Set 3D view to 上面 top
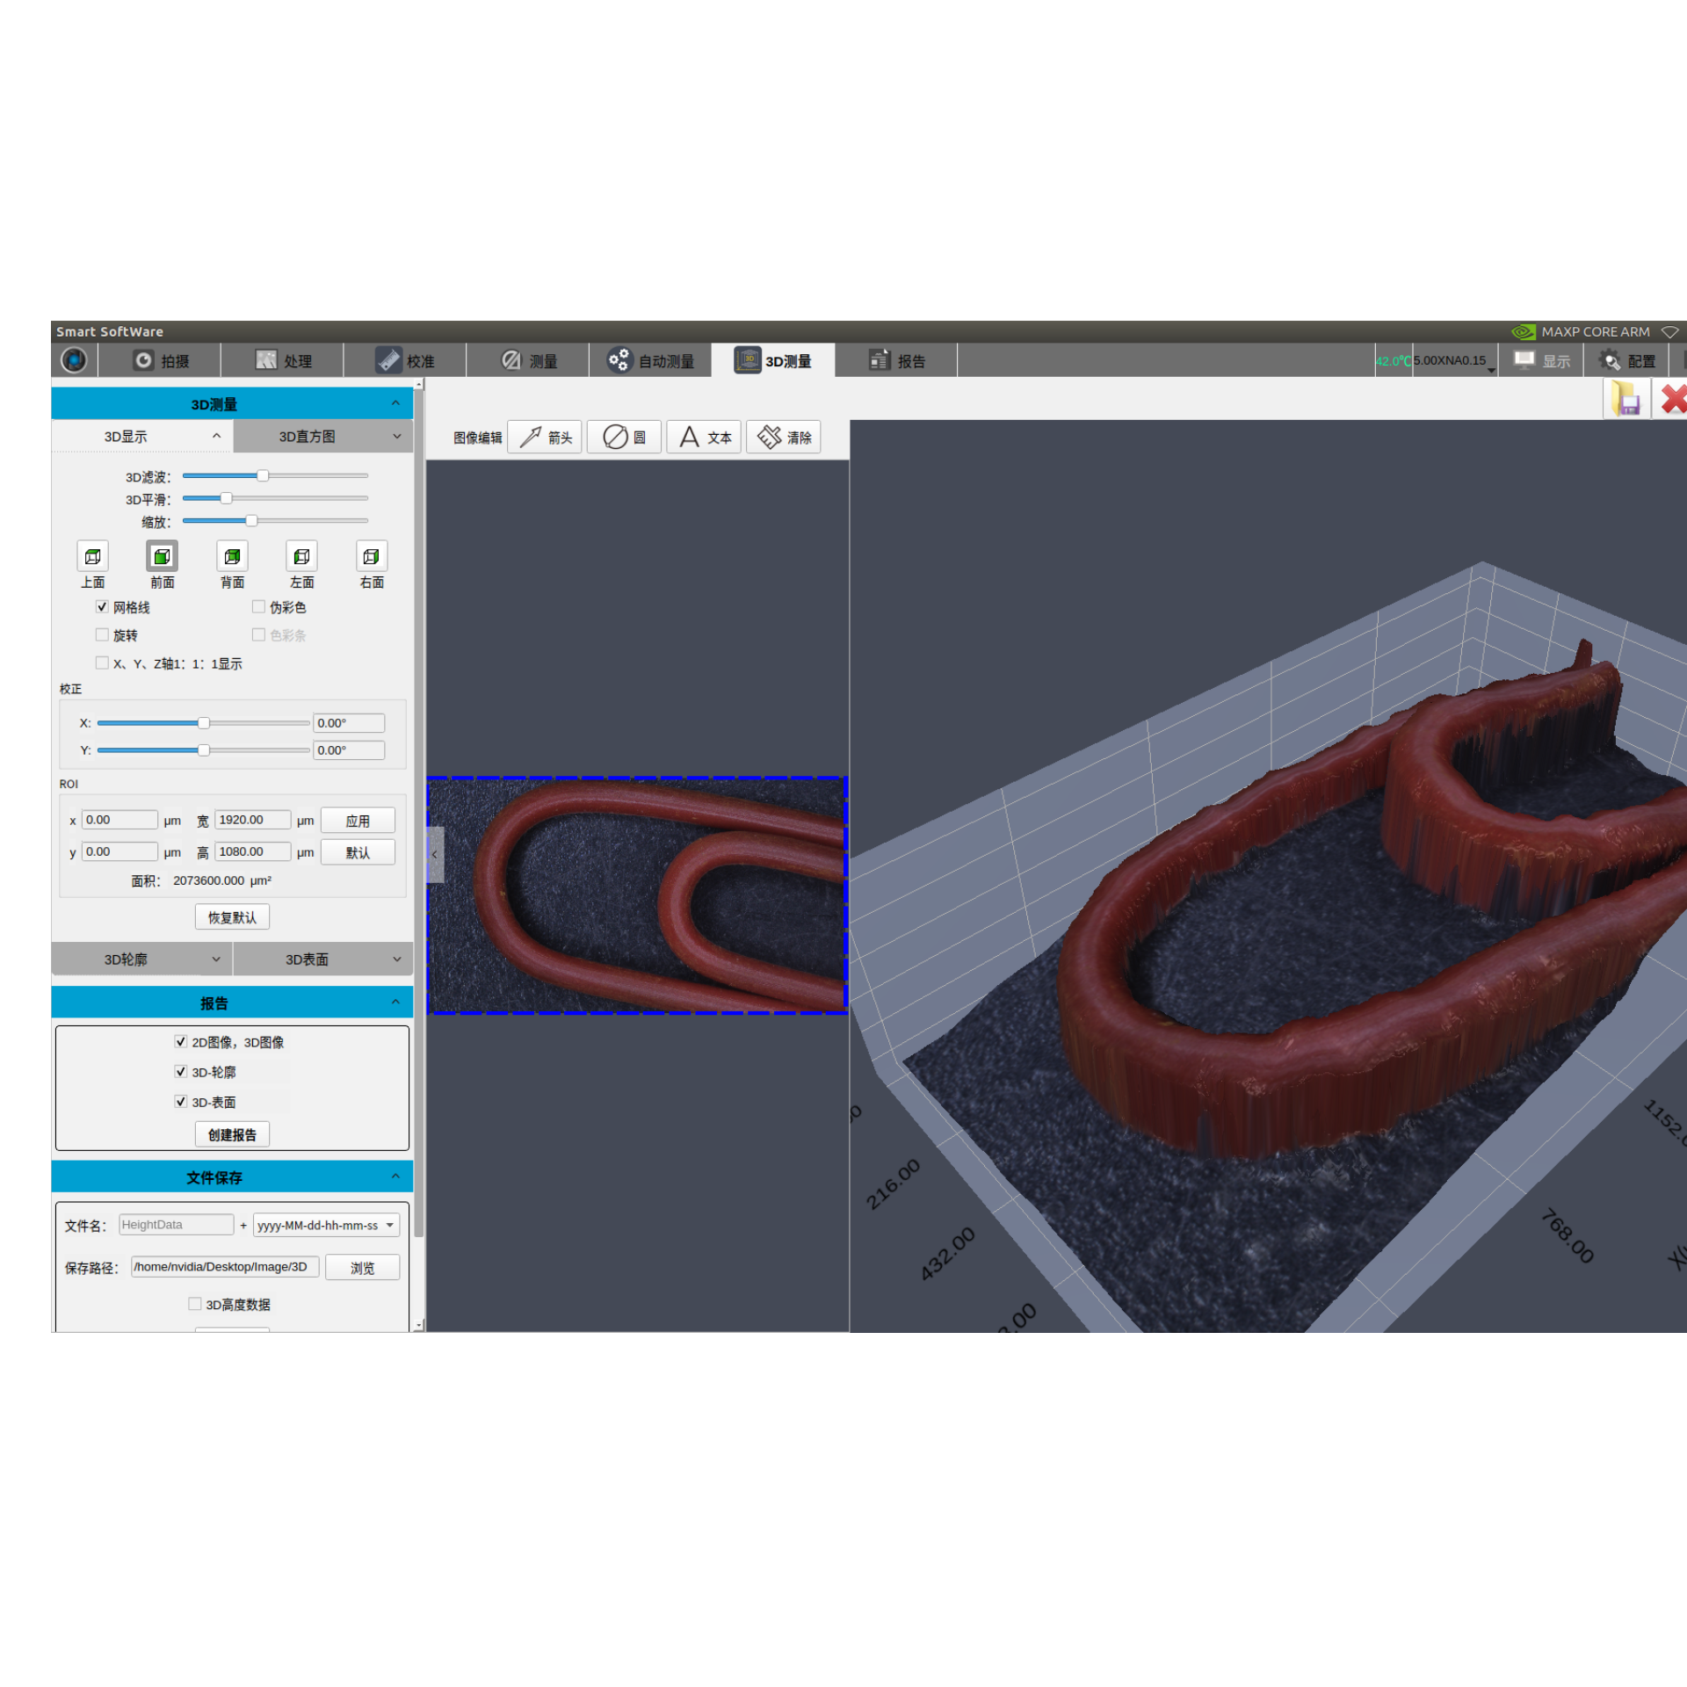 tap(92, 556)
